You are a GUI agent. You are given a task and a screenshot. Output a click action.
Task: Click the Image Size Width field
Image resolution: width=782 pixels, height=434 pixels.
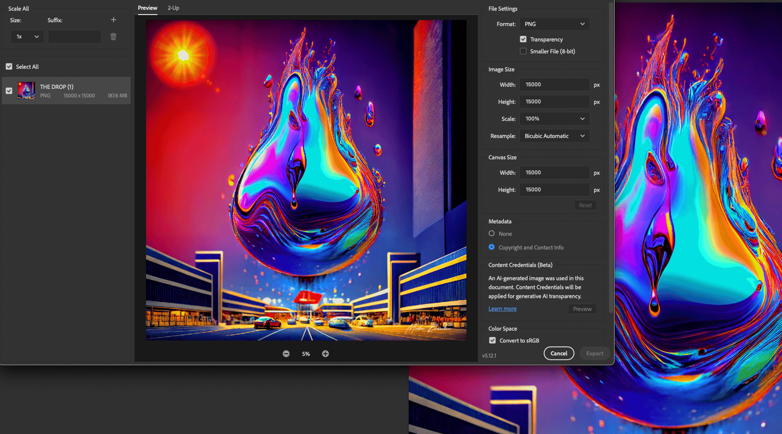pos(555,85)
